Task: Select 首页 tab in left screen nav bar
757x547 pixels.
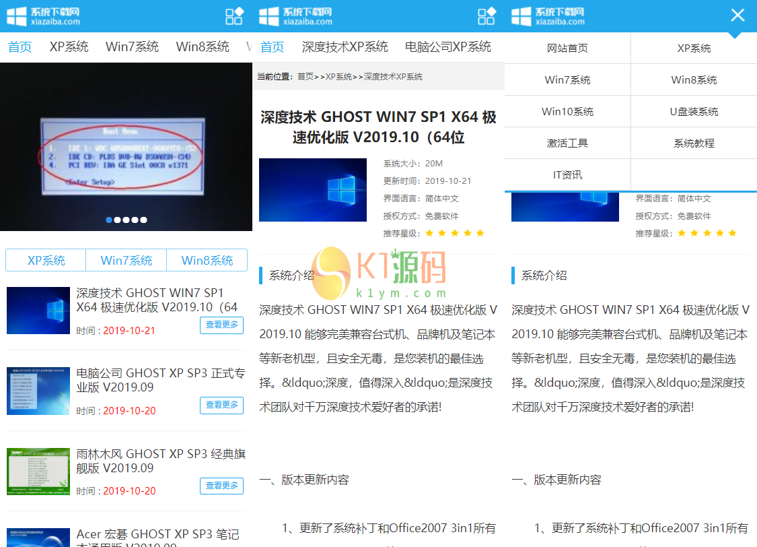Action: [x=20, y=47]
